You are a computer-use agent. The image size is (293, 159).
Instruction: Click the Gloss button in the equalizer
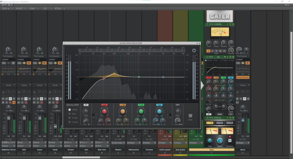pos(190,116)
